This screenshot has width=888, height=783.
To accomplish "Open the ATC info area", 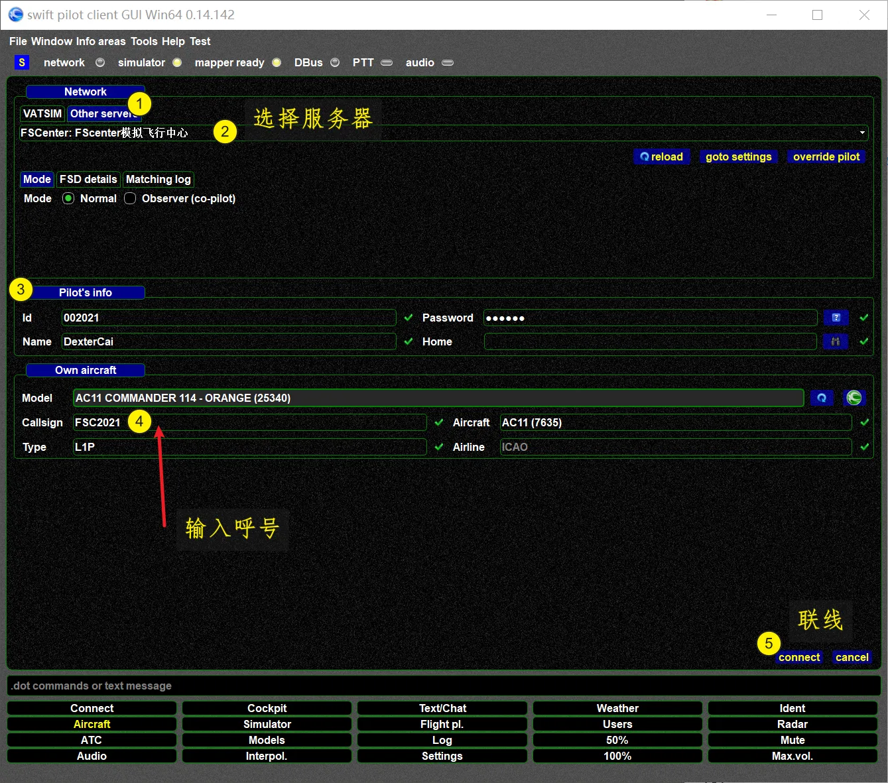I will pos(92,740).
